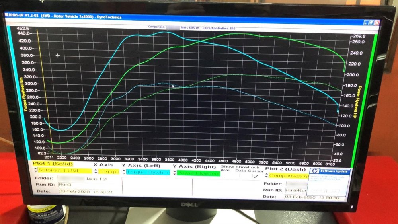The image size is (398, 224).
Task: Click the Y Axis (Left) spinner arrows
Action: click(124, 172)
